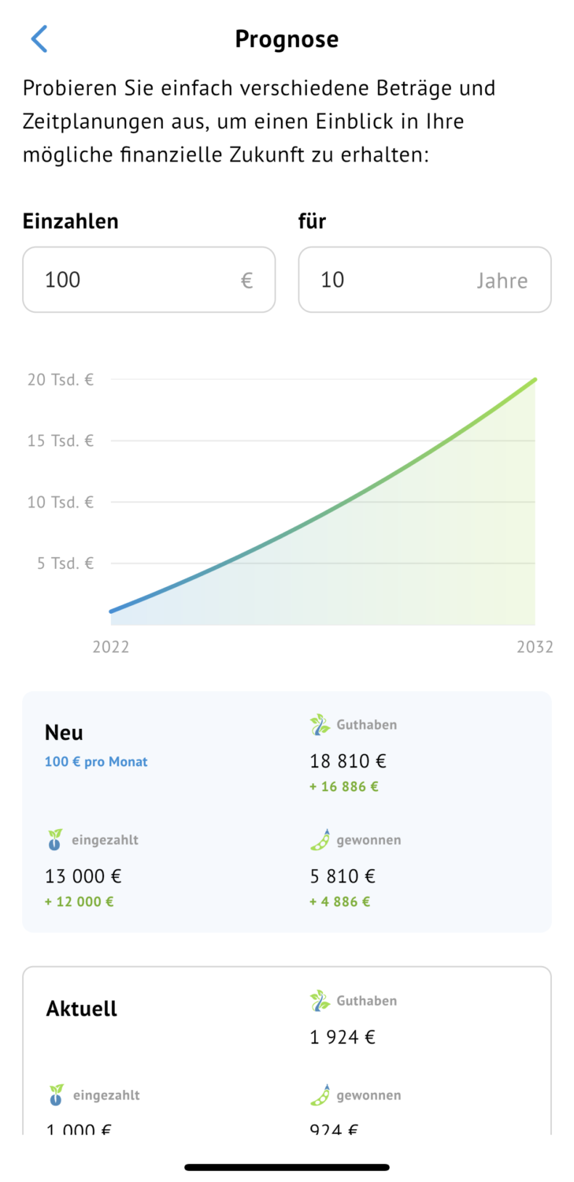Click gewonnen pea pod icon in Neu card
Viewport: 574px width, 1182px height.
click(320, 840)
